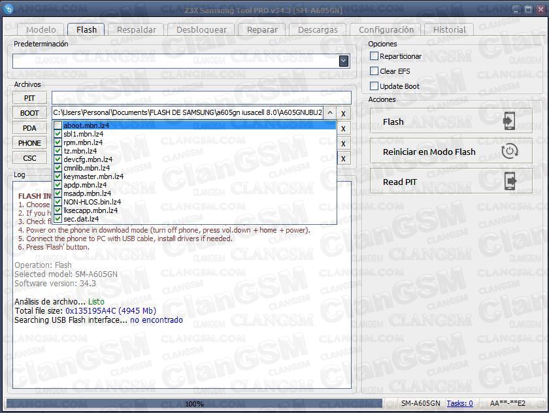Screen dimensions: 549x413
Task: Open the Predeterminación dropdown arrow
Action: (344, 61)
